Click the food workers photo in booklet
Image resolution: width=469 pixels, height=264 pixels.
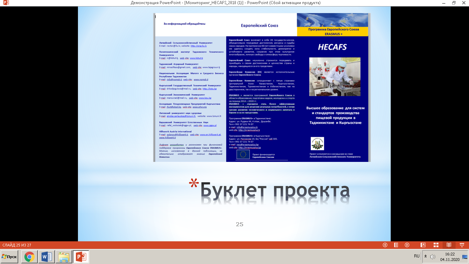[335, 77]
